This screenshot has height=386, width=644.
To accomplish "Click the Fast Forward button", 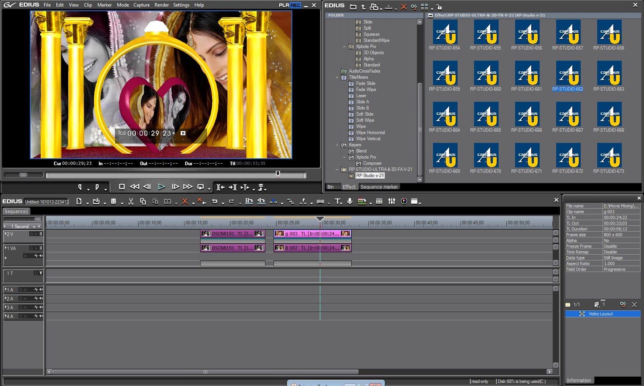I will (188, 187).
